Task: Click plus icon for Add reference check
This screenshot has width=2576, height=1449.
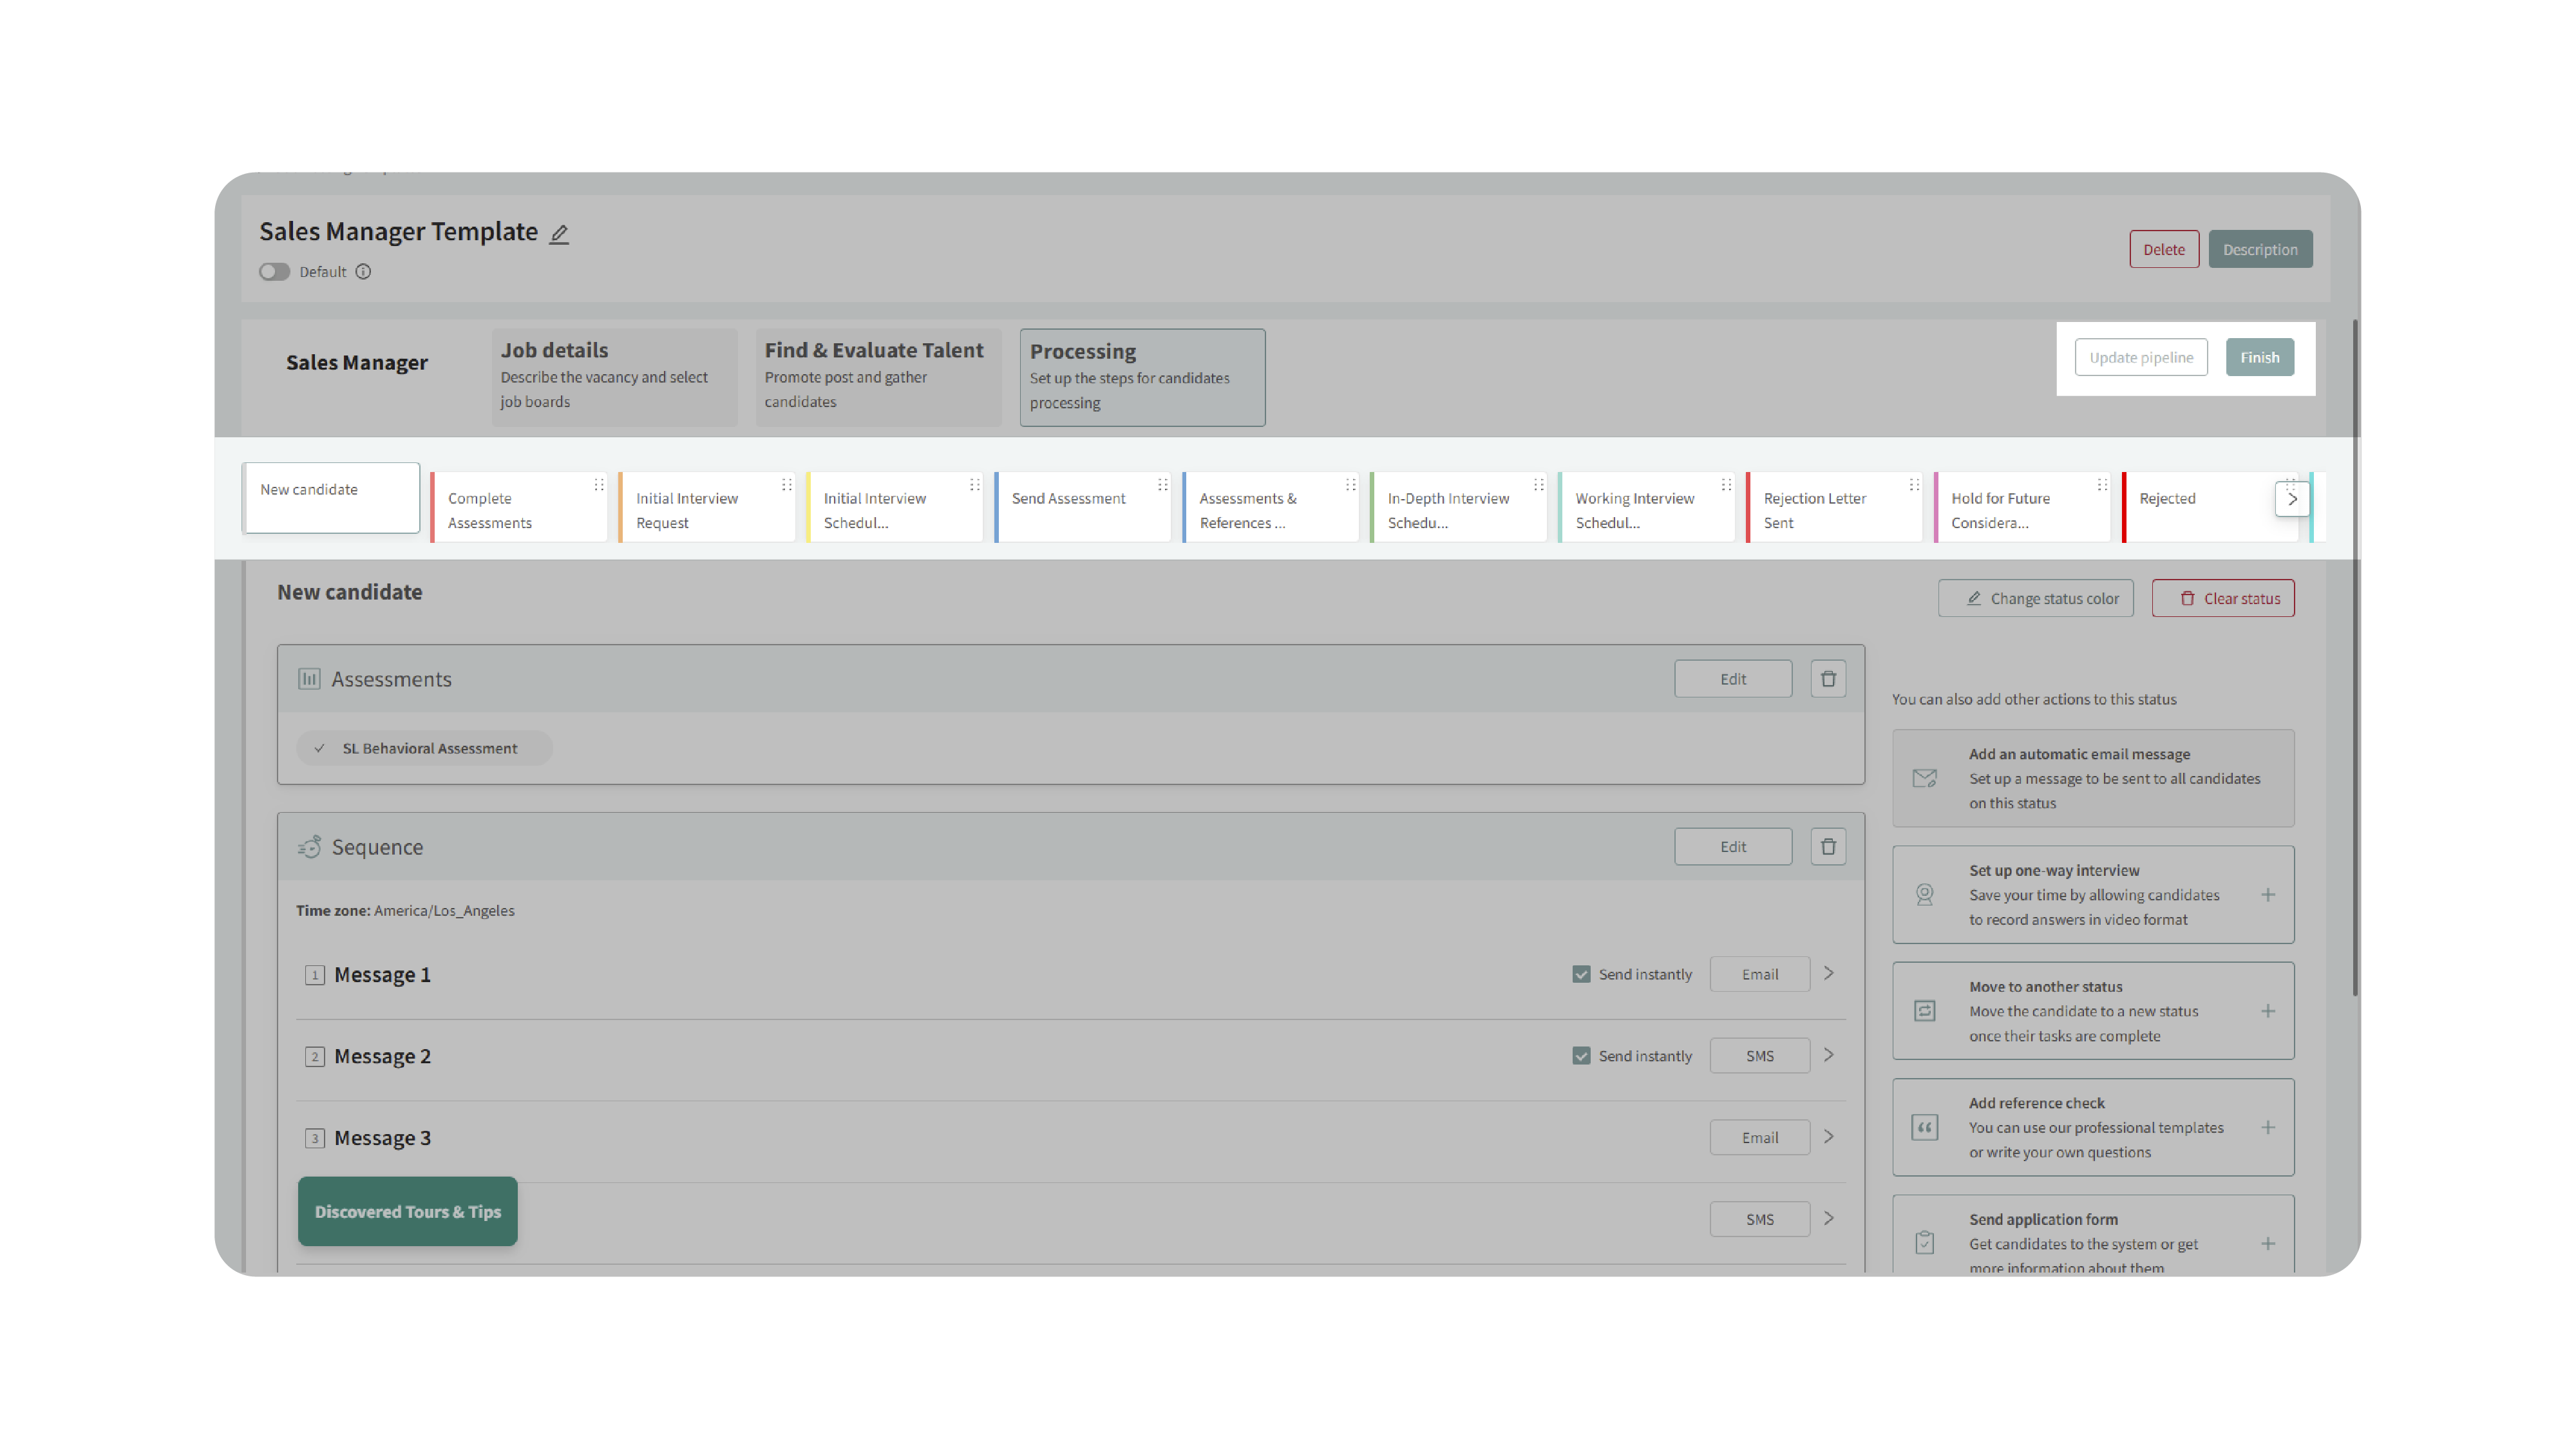Action: [2268, 1127]
